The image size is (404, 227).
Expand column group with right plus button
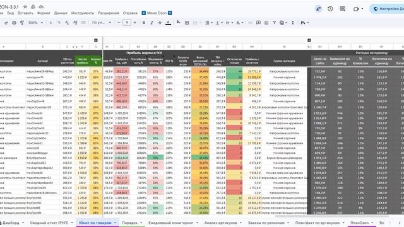309,40
